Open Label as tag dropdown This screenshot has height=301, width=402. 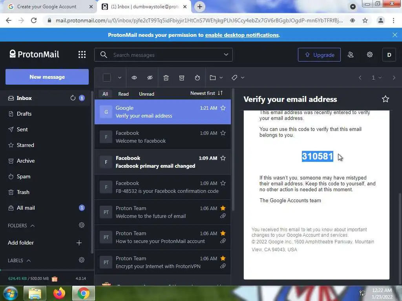coord(238,78)
